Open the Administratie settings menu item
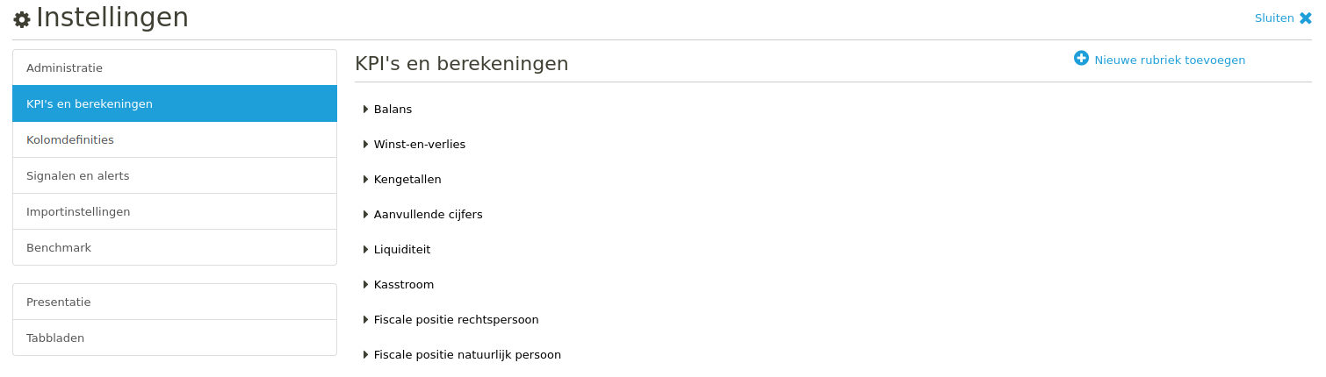 coord(175,68)
